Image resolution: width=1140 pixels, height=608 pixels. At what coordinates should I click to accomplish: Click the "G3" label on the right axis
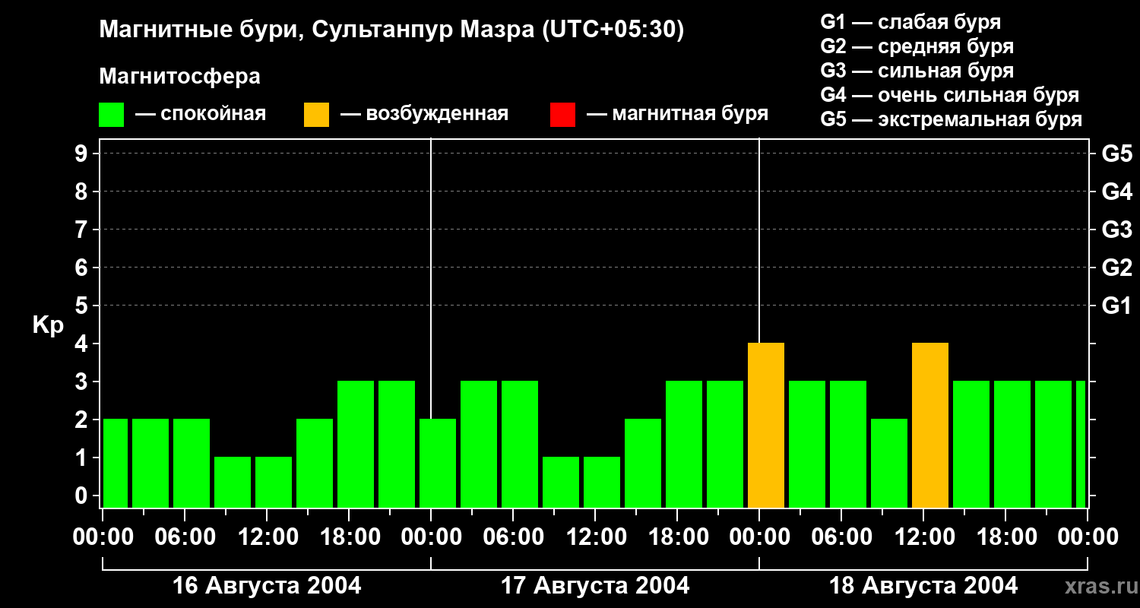(1117, 230)
